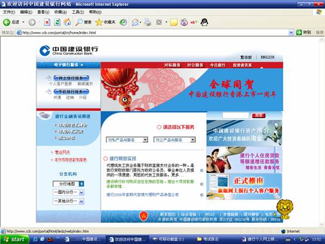Viewport: 325px width, 244px height.
Task: Switch to ENGLISH site version
Action: 267,57
